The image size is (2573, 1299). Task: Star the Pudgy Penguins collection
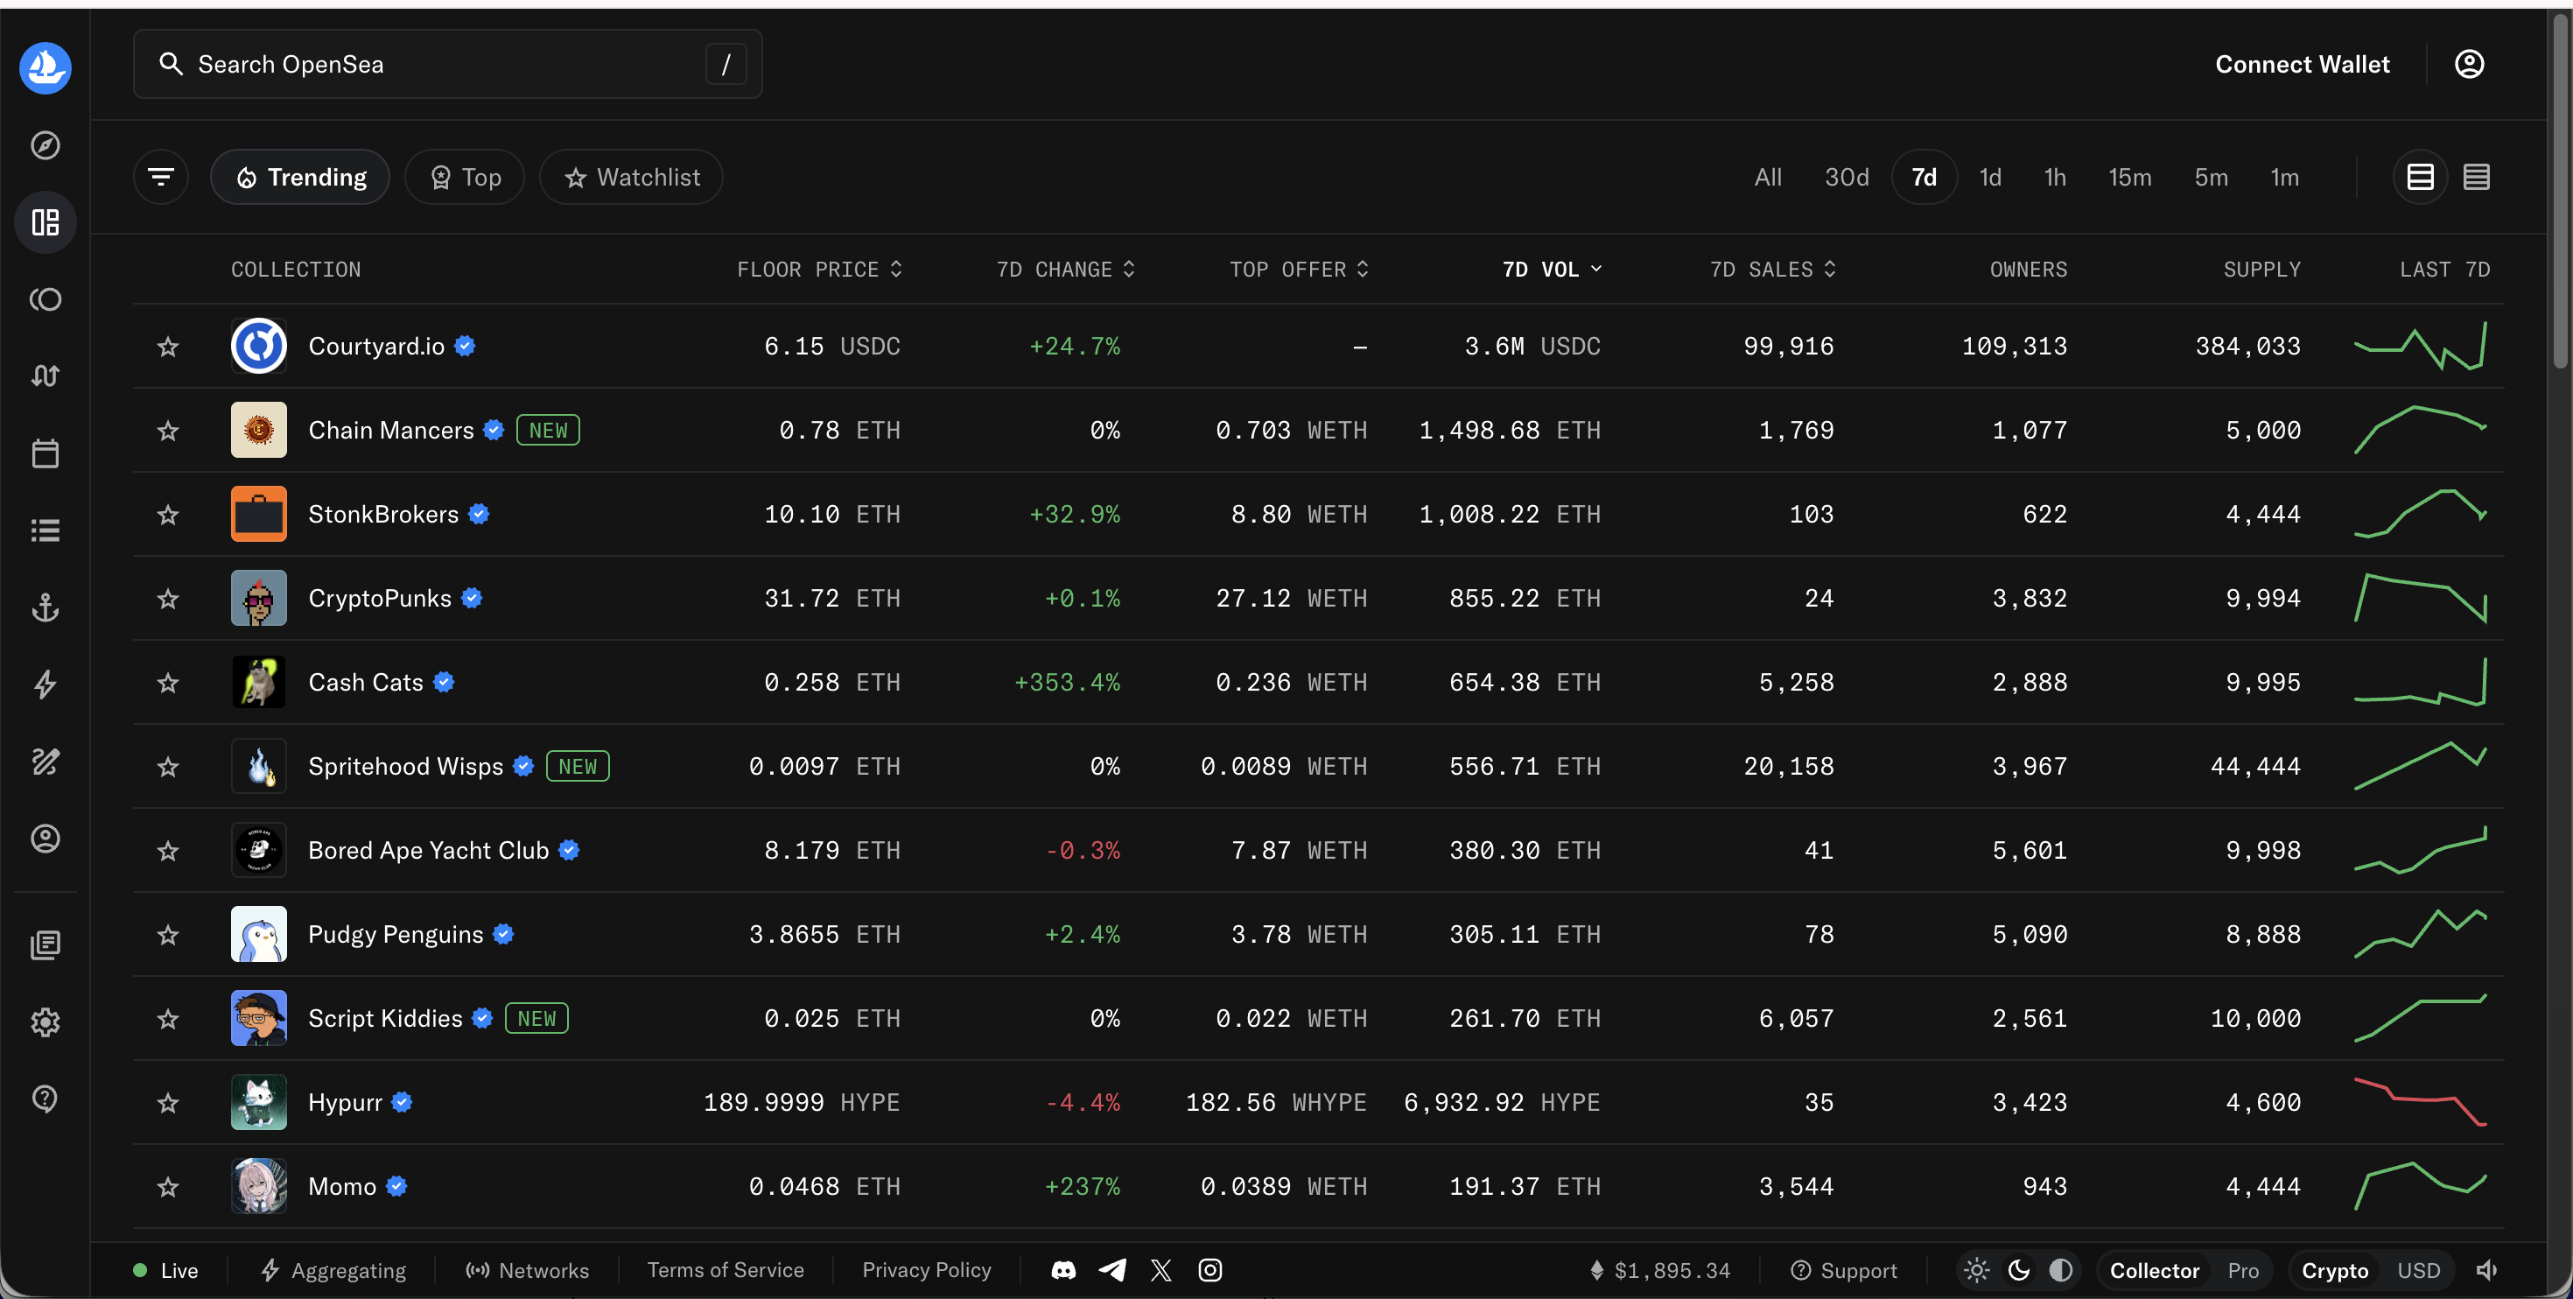[x=168, y=933]
